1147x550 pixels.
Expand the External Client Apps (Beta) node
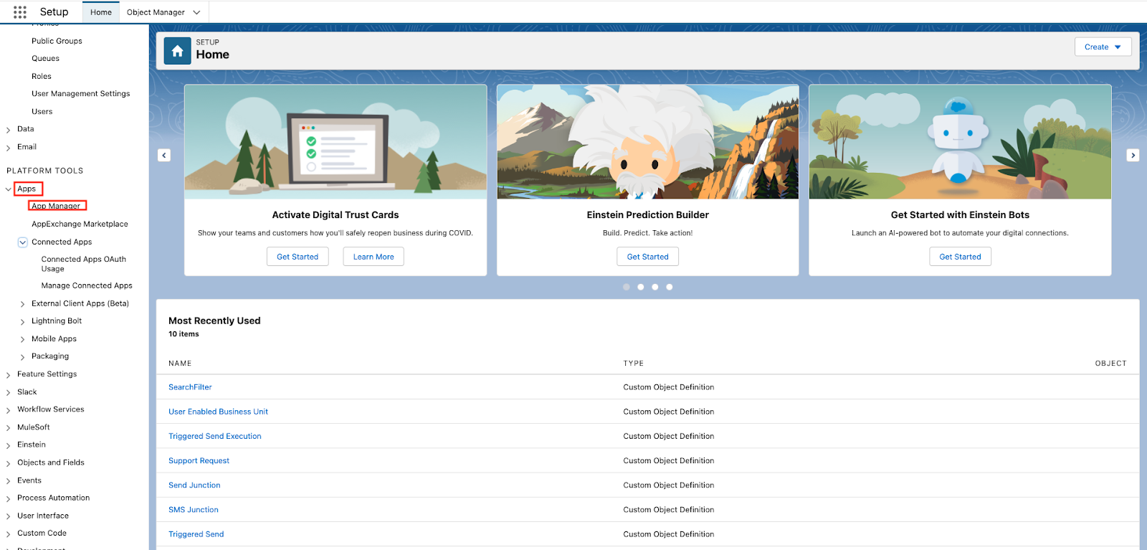[x=23, y=304]
